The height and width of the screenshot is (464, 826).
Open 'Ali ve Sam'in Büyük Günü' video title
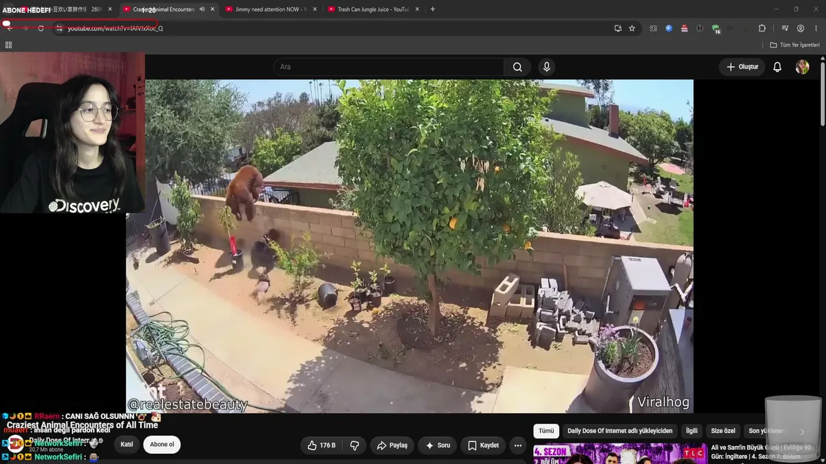click(x=761, y=452)
